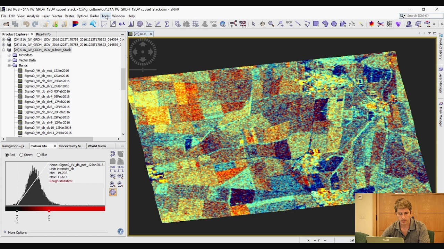
Task: Click the Open Product folder icon
Action: pyautogui.click(x=6, y=24)
